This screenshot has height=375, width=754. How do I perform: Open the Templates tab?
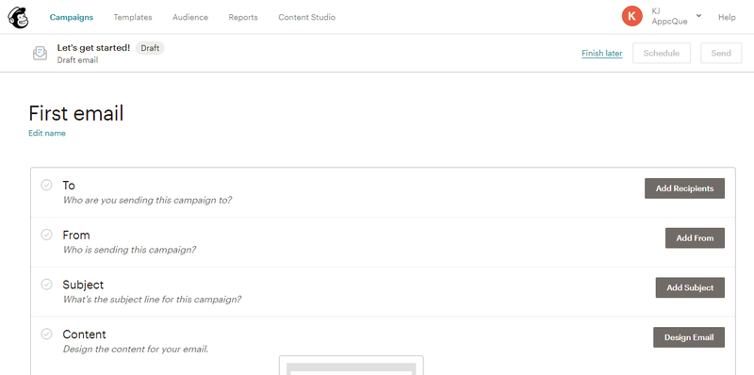tap(133, 17)
